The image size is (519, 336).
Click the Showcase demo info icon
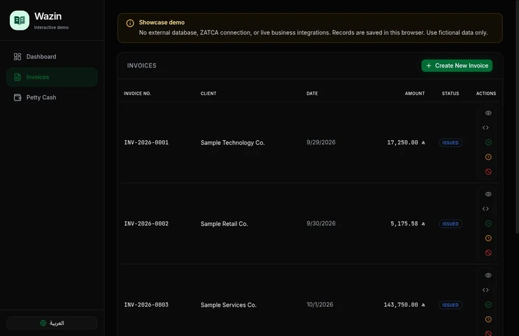(130, 23)
